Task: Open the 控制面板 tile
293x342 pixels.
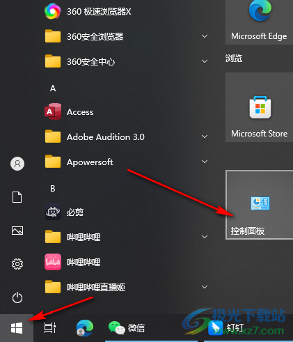Action: click(260, 205)
